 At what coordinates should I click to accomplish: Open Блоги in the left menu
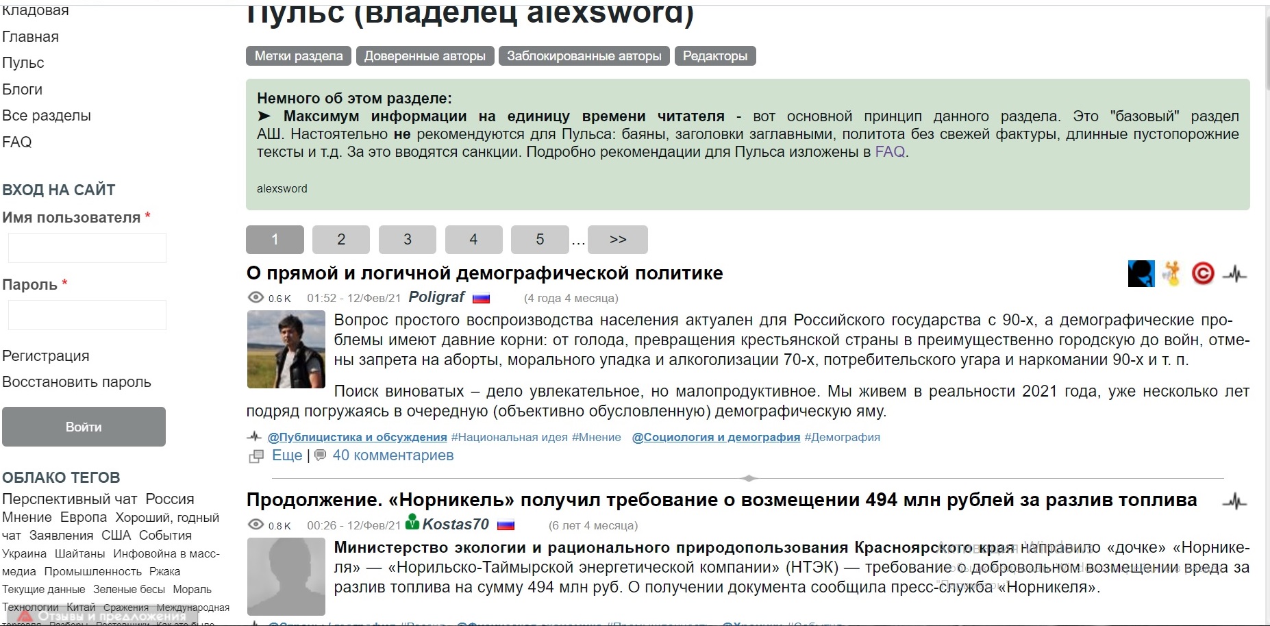[x=23, y=90]
